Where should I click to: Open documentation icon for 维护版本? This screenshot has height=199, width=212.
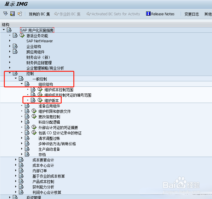point(33,100)
